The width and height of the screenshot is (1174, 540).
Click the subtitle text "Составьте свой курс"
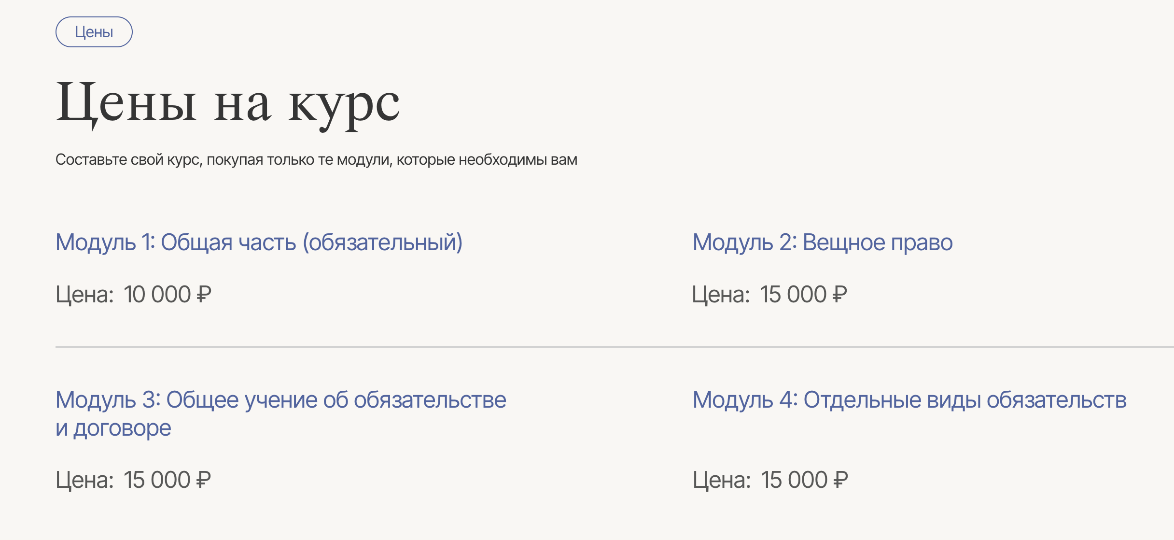click(316, 159)
